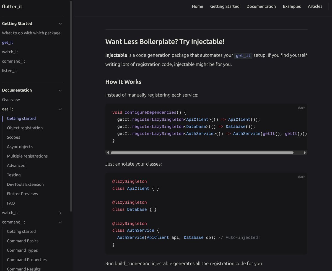332x271 pixels.
Task: Click the code scrollbar right arrow
Action: point(305,153)
